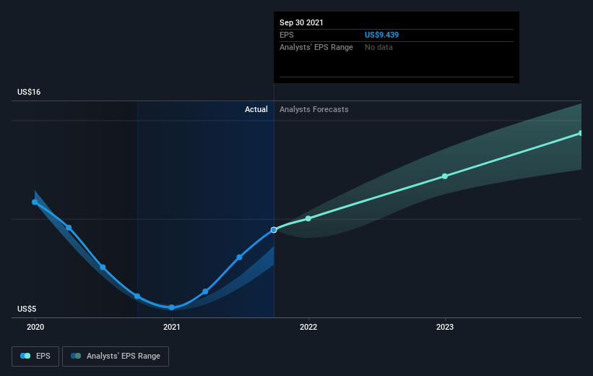Screen dimensions: 593x376
Task: Click the 2023 x-axis label
Action: pyautogui.click(x=445, y=327)
